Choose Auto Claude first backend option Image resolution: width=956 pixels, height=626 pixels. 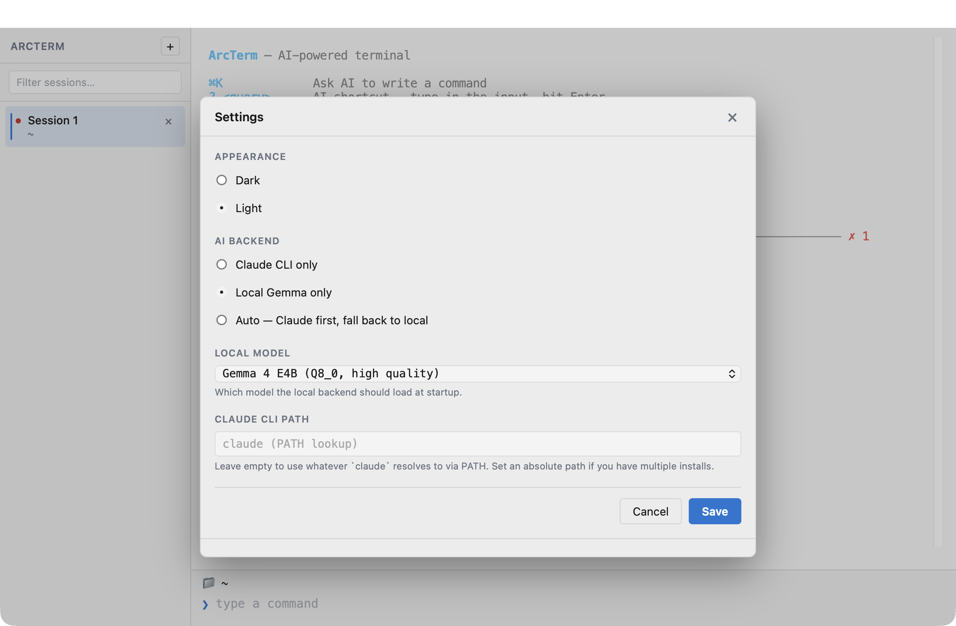pyautogui.click(x=222, y=320)
